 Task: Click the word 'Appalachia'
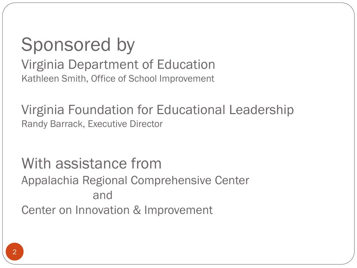[50, 181]
